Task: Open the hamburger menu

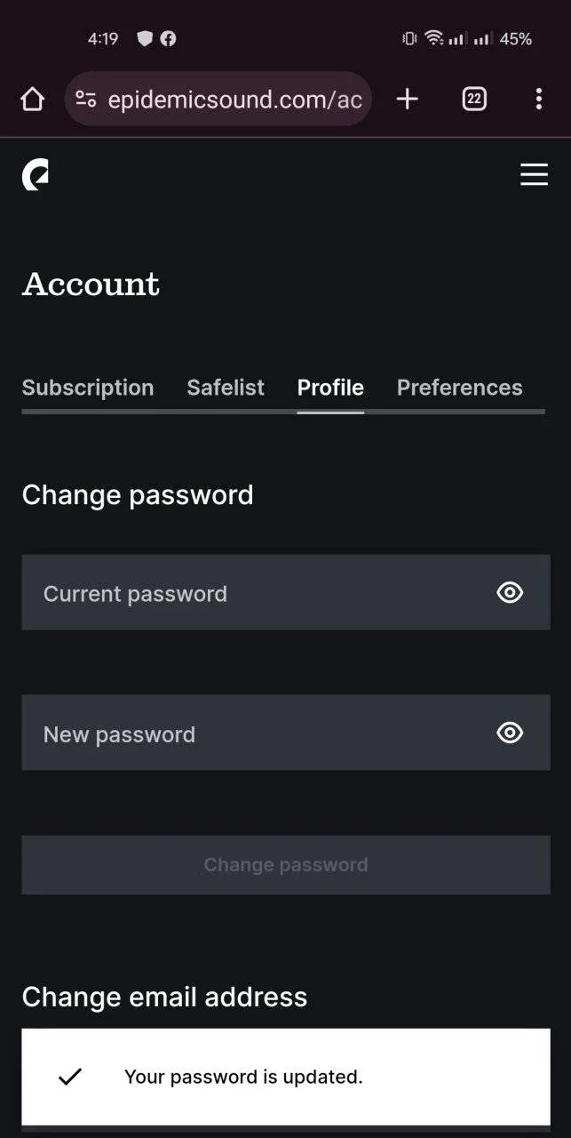Action: 534,174
